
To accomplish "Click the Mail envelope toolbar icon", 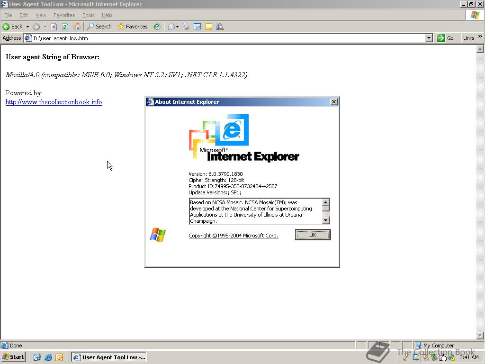I will pos(171,27).
